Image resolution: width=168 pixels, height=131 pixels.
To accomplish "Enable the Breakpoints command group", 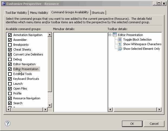I will (10, 45).
